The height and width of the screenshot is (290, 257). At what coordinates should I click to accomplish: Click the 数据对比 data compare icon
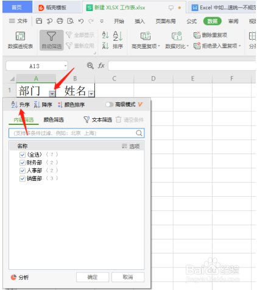tap(177, 36)
